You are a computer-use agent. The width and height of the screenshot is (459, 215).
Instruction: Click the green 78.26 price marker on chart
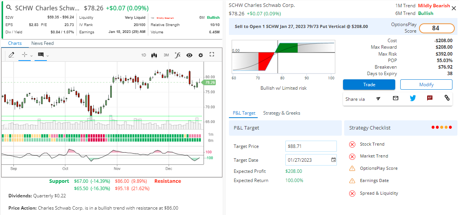pos(209,83)
